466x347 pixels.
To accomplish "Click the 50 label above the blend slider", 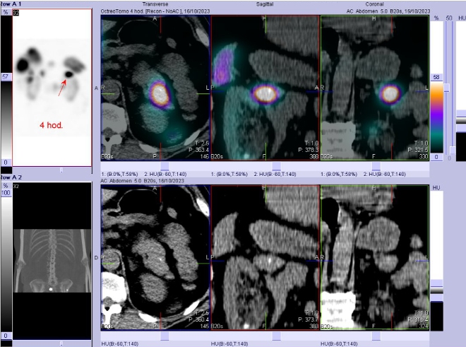I will coord(449,18).
